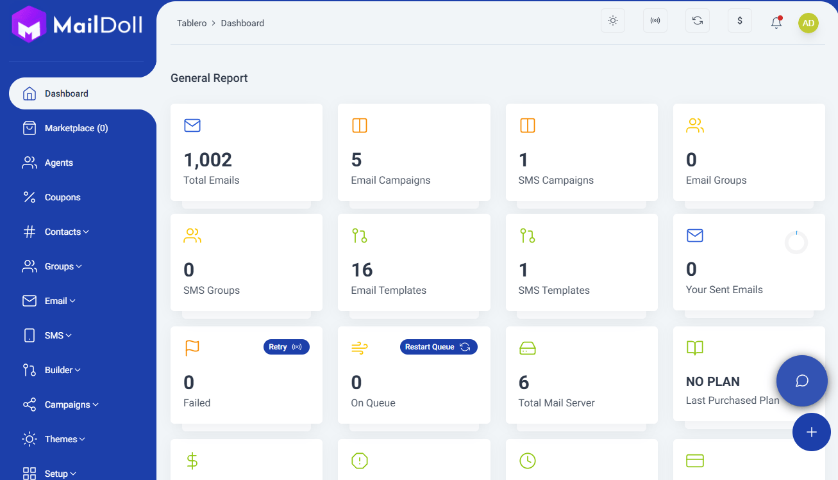Click the 1,002 Total Emails value
The image size is (838, 480).
point(208,159)
